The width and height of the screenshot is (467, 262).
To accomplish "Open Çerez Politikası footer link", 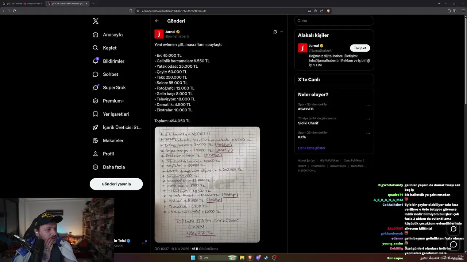I will click(x=353, y=160).
